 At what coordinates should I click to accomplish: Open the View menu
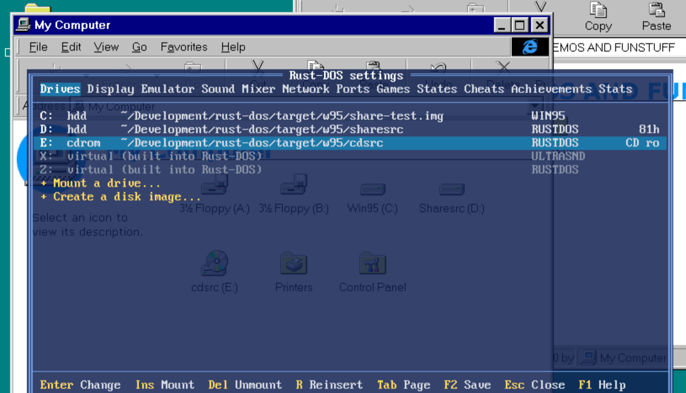106,47
